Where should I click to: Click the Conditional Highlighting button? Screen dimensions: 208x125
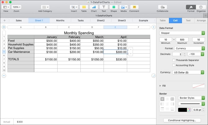(x=182, y=120)
